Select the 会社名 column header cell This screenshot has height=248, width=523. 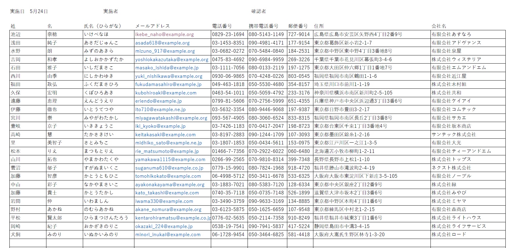tap(439, 26)
